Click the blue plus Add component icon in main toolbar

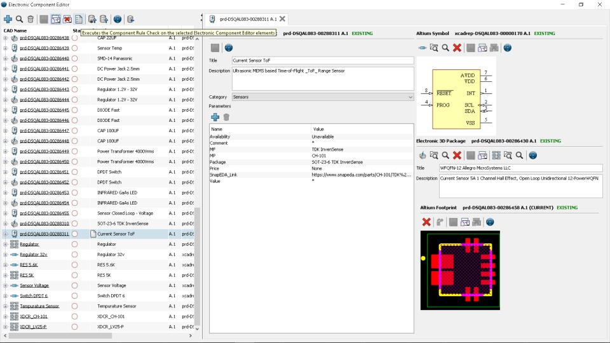pos(8,19)
